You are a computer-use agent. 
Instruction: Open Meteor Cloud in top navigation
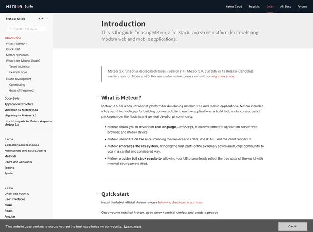tap(234, 6)
